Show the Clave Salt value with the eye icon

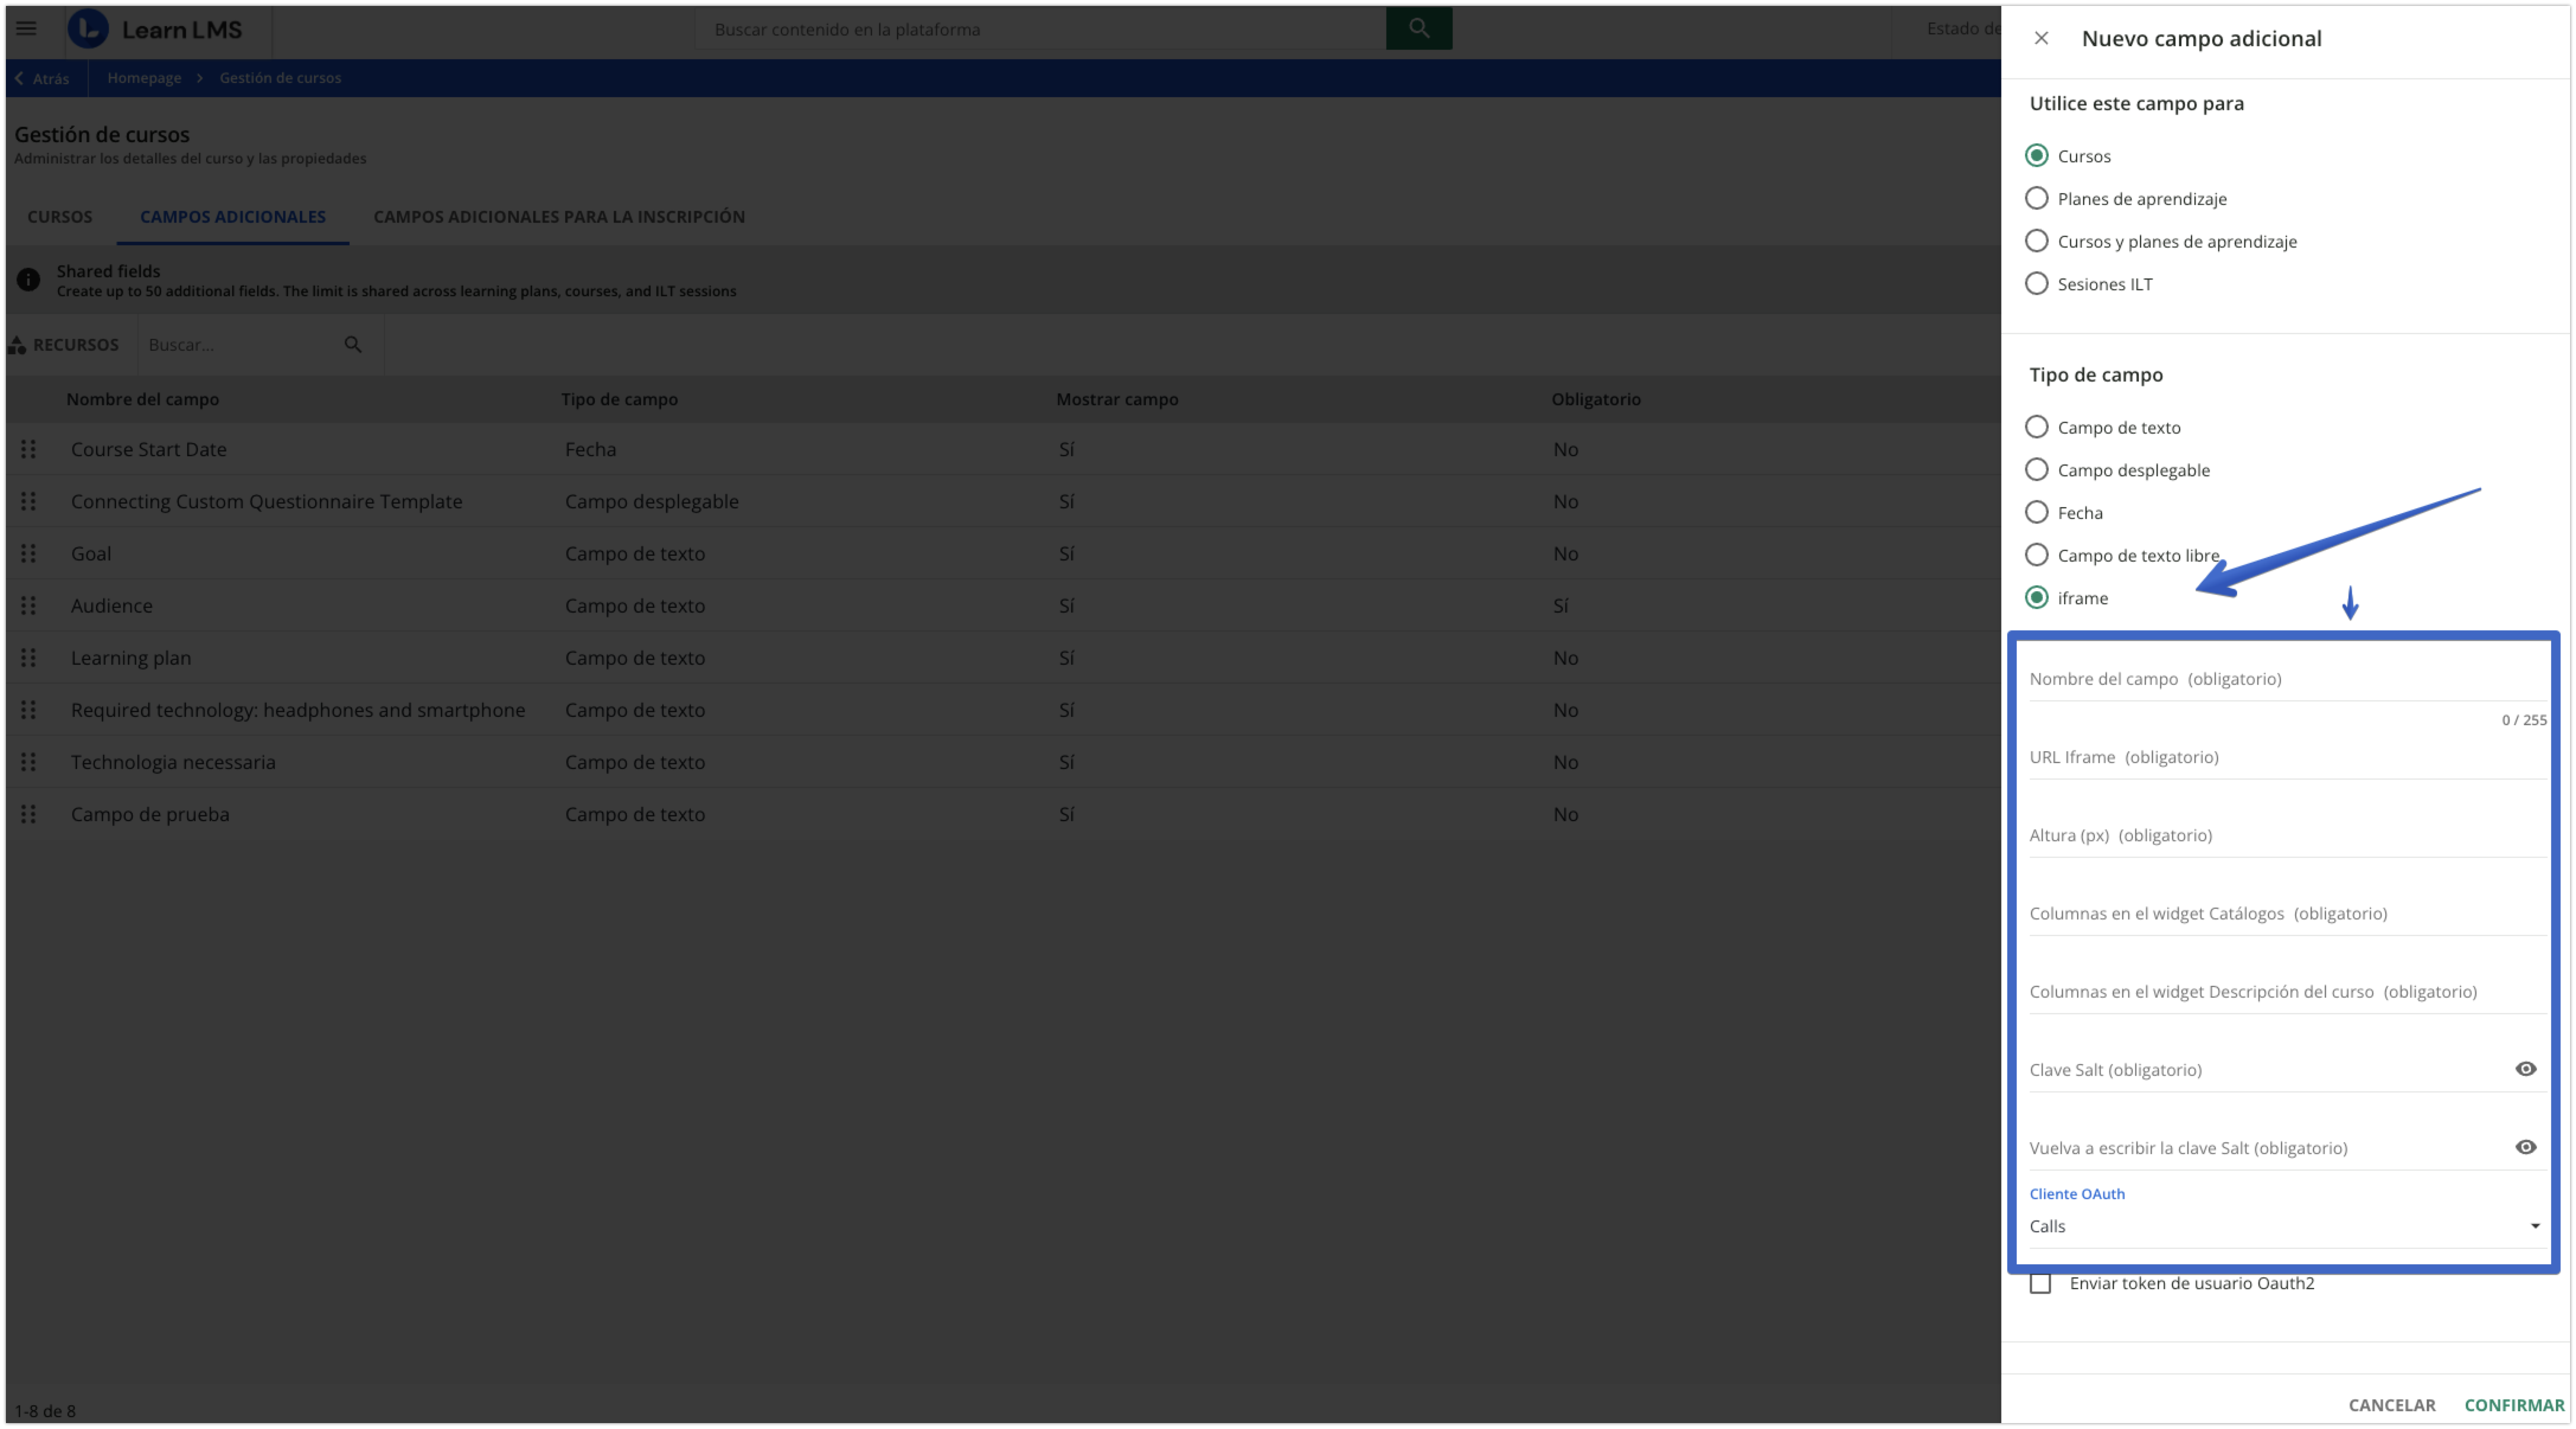2525,1069
